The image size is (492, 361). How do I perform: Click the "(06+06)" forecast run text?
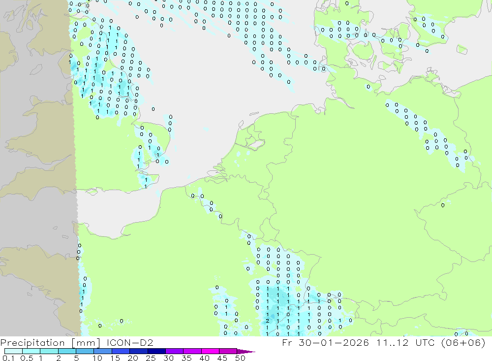tap(463, 342)
